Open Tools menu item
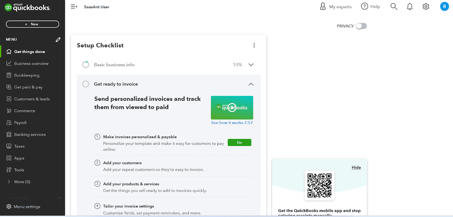 (19, 170)
